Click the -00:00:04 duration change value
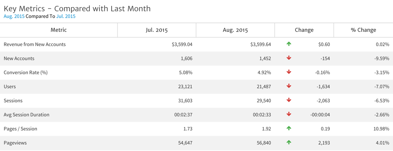The height and width of the screenshot is (151, 393). pos(320,115)
